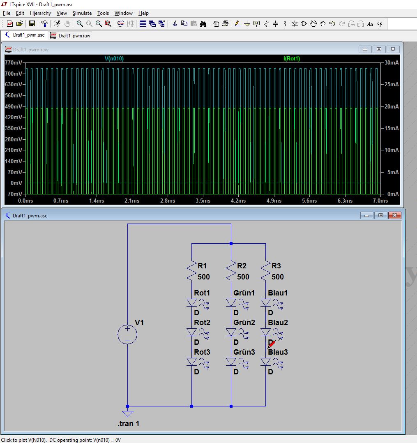
Task: Click the Autorange plot icon
Action: [x=130, y=24]
